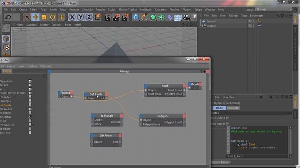300x168 pixels.
Task: Select the Get Points preset in X-Pool
Action: pyautogui.click(x=5, y=105)
